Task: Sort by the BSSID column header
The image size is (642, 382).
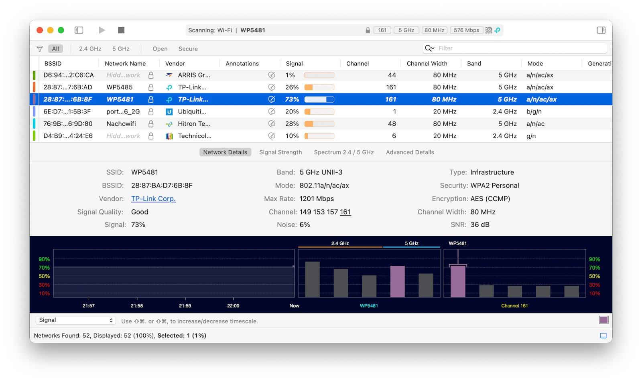Action: [53, 64]
